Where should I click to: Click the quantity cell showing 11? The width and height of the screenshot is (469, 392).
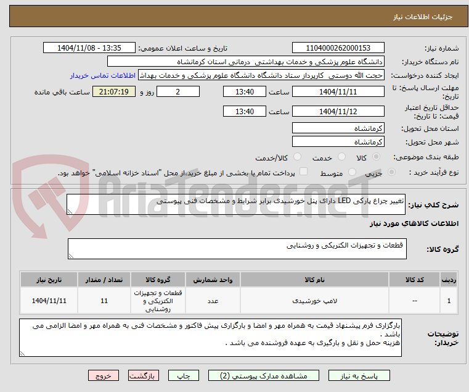click(104, 301)
